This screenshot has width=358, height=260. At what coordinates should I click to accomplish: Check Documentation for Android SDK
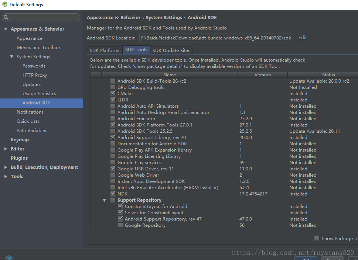click(113, 143)
